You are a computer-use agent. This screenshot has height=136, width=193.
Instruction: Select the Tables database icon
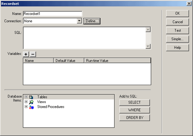point(31,97)
